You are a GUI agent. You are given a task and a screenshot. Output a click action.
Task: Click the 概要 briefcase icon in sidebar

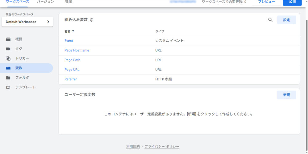click(x=8, y=39)
